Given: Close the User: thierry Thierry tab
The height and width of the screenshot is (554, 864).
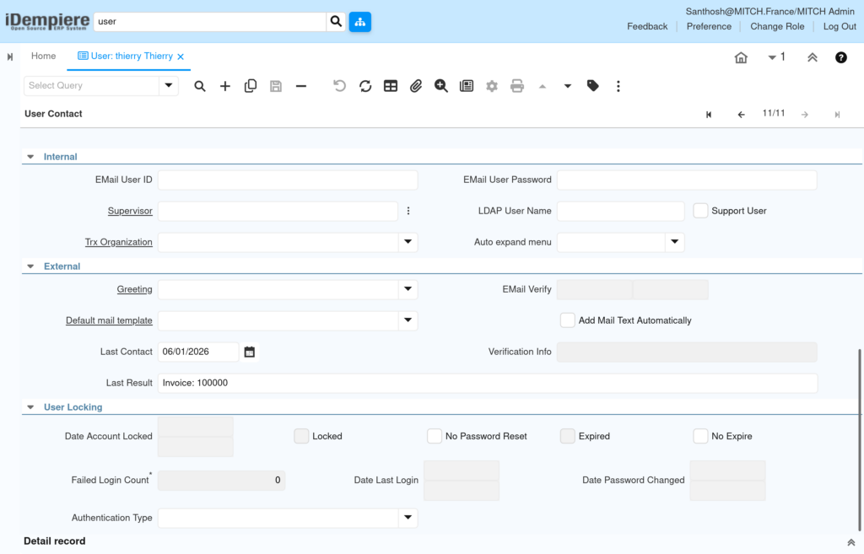Looking at the screenshot, I should (x=181, y=56).
